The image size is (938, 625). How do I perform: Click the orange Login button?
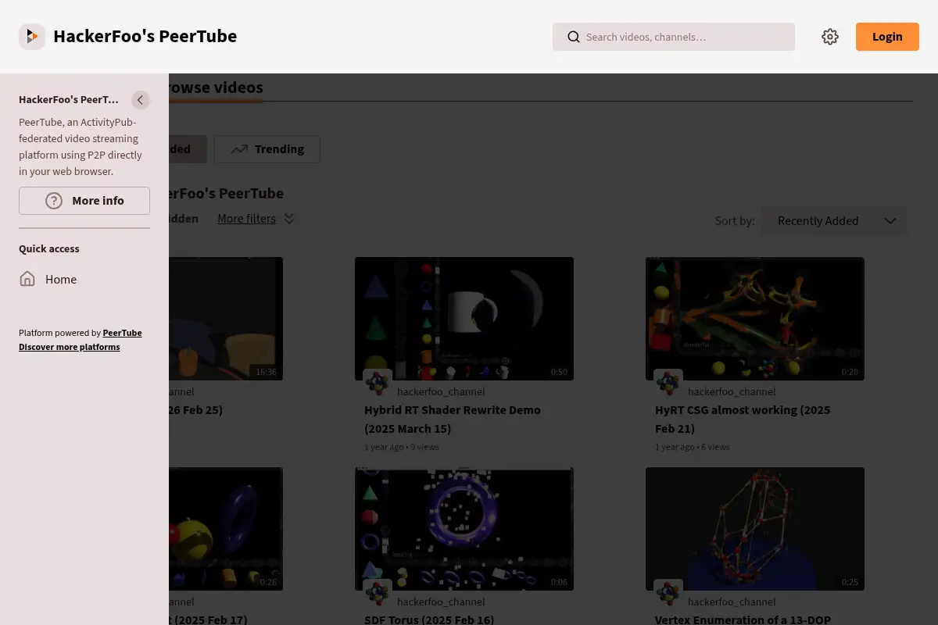click(887, 37)
